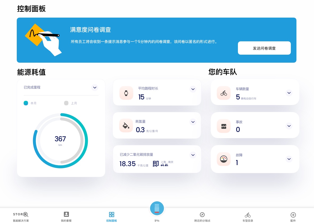Click the 事故 accident card icon
The height and width of the screenshot is (224, 314).
click(224, 126)
